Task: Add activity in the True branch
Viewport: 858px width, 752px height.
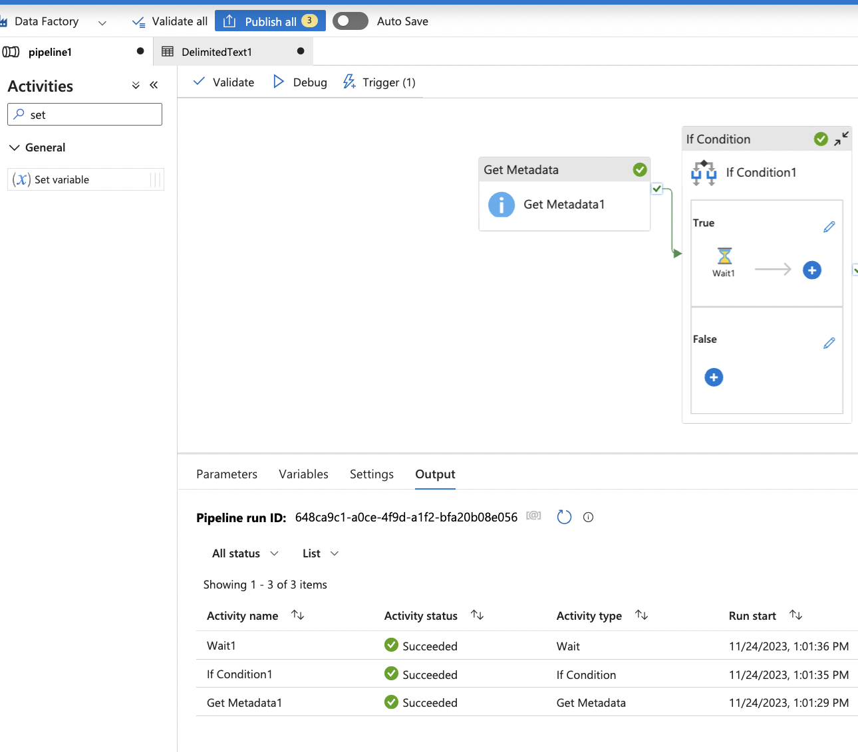Action: click(812, 270)
